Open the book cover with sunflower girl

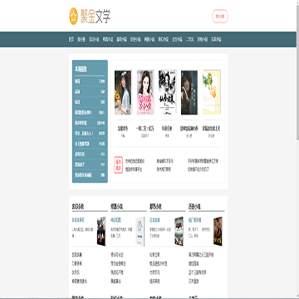[123, 92]
